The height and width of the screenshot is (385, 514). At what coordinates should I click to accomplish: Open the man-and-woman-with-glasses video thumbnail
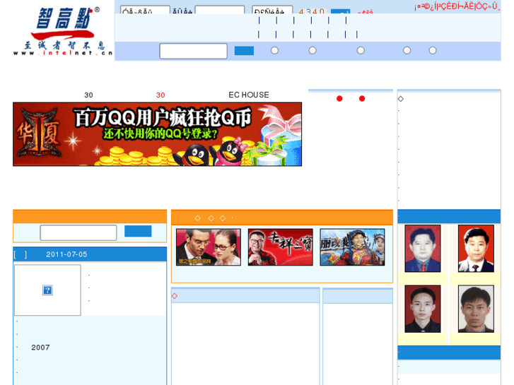pyautogui.click(x=209, y=247)
